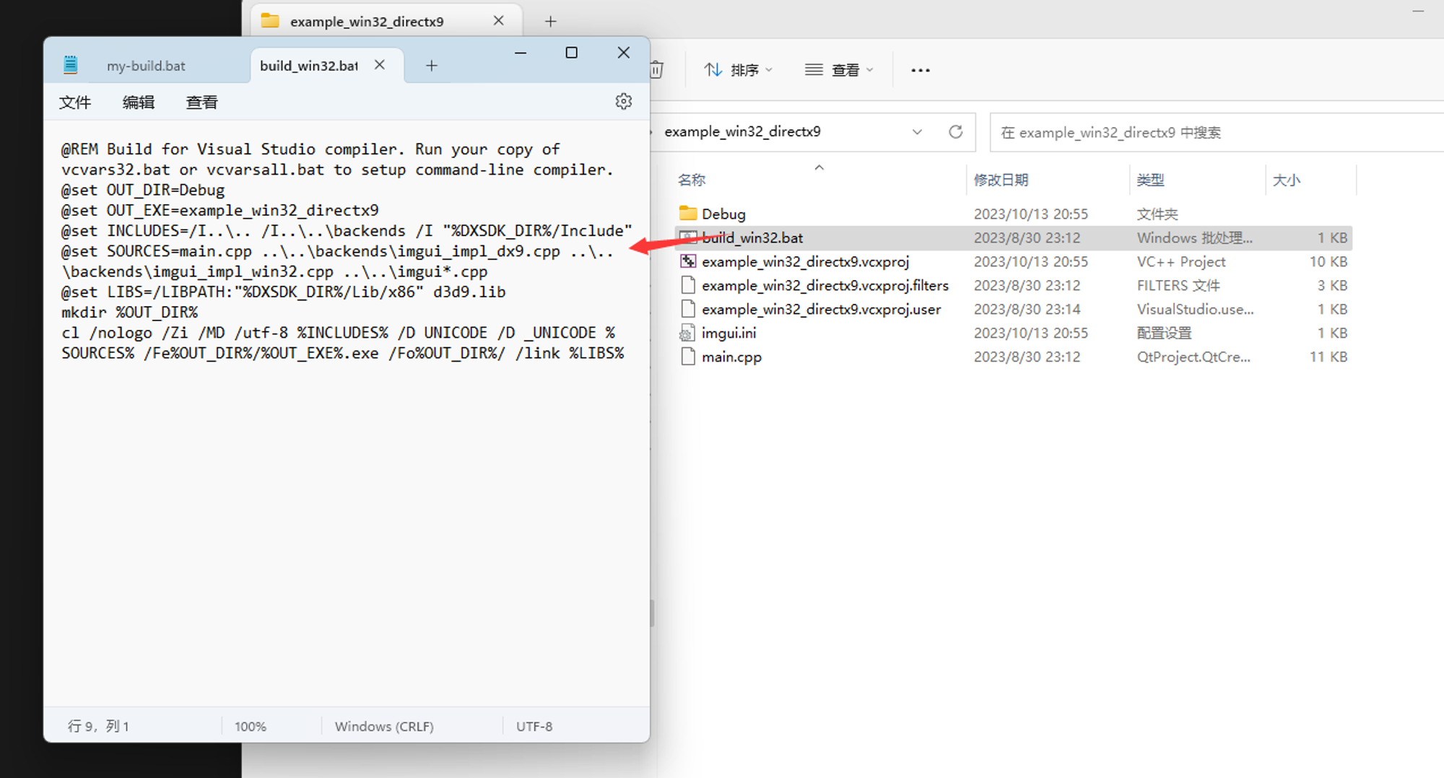
Task: Click the main.cpp file icon
Action: [x=687, y=357]
